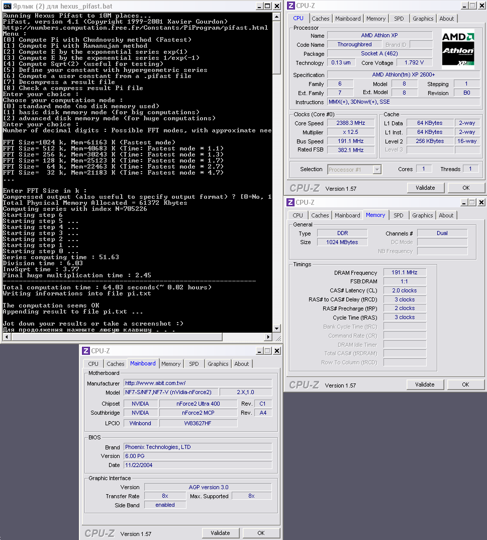487x540 pixels.
Task: Click the Package value Socket A (462)
Action: click(x=379, y=53)
